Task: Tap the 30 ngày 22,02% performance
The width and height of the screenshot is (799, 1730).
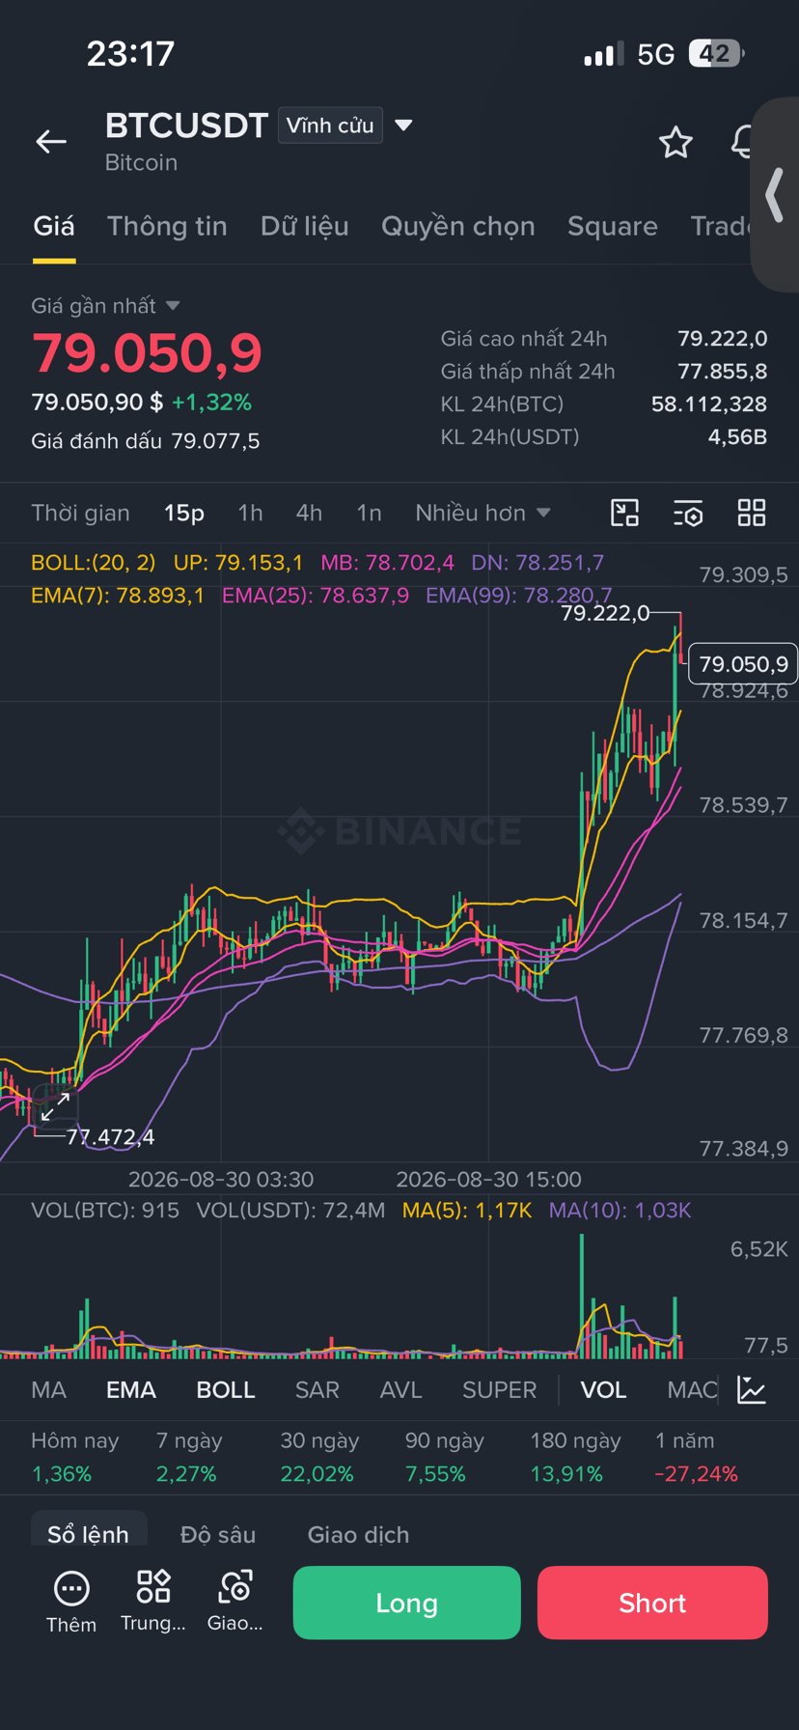Action: click(319, 1457)
